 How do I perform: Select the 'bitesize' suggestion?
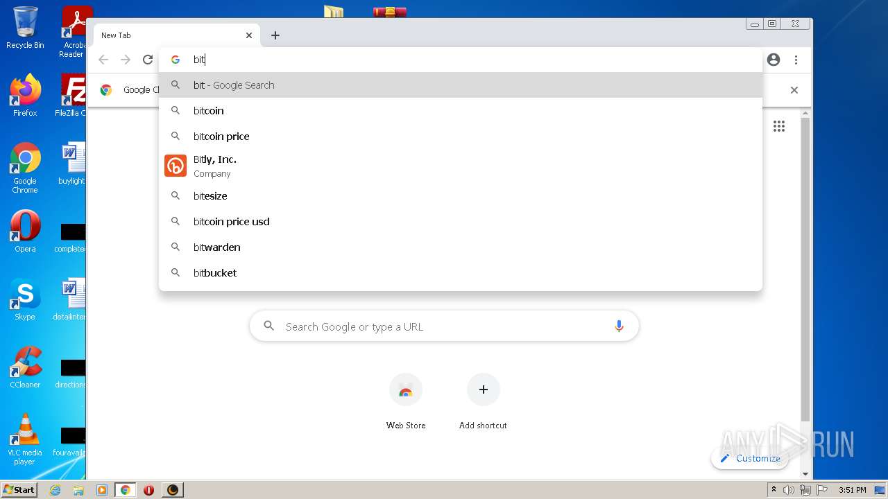(x=461, y=196)
